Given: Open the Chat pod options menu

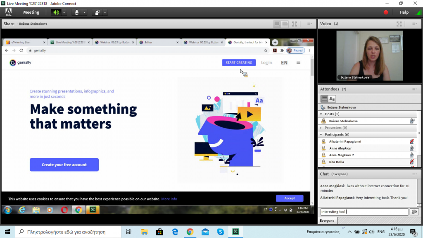Looking at the screenshot, I should 415,174.
